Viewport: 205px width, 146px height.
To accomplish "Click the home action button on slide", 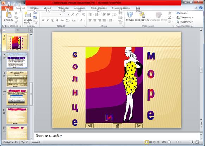I will coord(117,126).
